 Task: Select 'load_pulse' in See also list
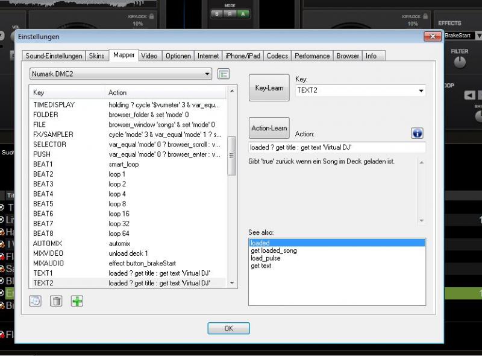337,258
